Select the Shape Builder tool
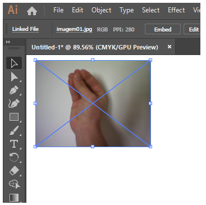The width and height of the screenshot is (206, 205). pyautogui.click(x=14, y=184)
